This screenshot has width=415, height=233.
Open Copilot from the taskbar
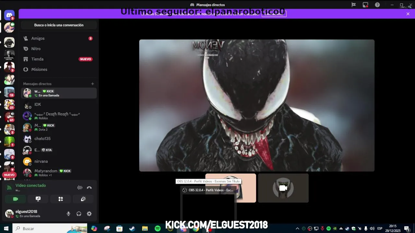click(94, 228)
